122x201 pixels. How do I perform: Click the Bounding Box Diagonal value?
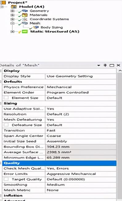coord(81,147)
